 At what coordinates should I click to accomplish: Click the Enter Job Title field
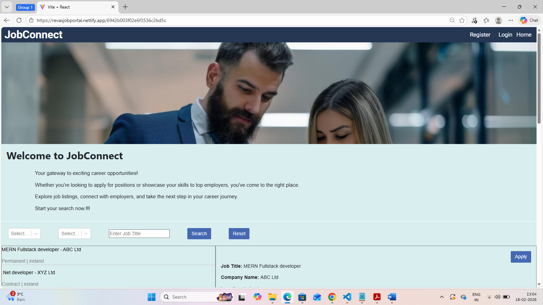pyautogui.click(x=139, y=233)
